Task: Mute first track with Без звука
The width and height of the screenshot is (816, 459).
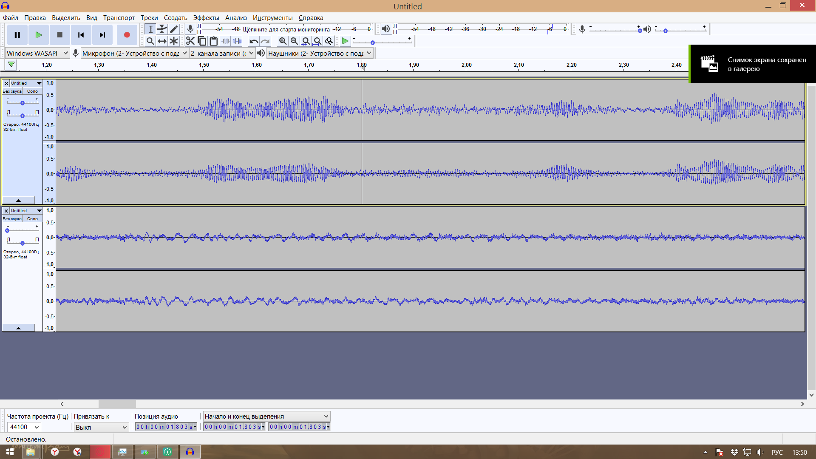Action: (x=12, y=91)
